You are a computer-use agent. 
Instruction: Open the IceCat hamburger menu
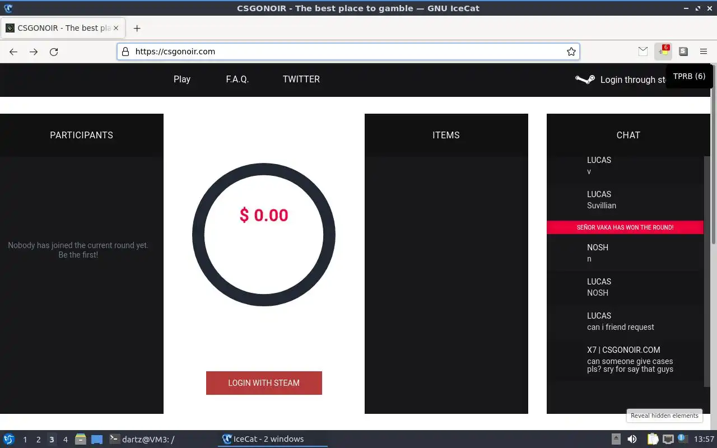click(704, 52)
